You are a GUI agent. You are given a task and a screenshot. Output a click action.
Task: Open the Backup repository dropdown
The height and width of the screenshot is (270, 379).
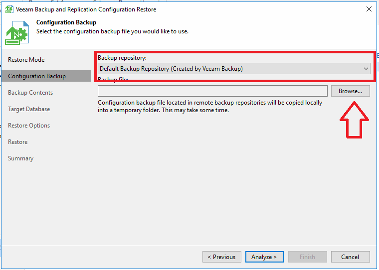tap(234, 69)
